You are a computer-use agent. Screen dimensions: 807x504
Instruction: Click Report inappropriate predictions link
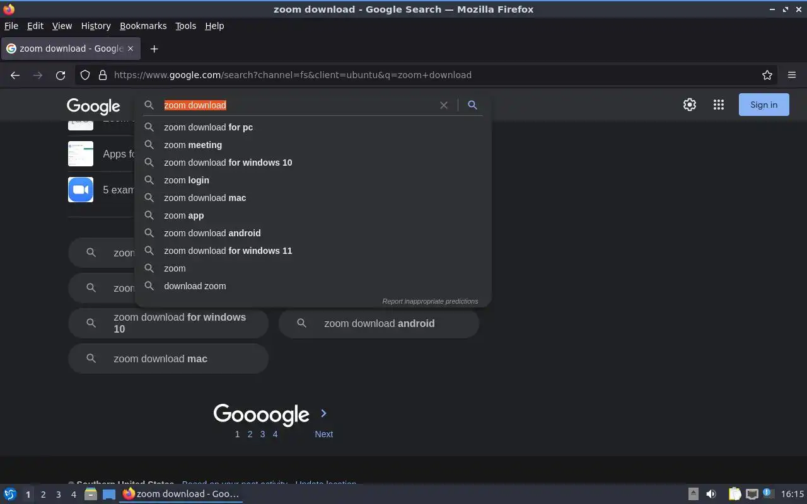[430, 301]
